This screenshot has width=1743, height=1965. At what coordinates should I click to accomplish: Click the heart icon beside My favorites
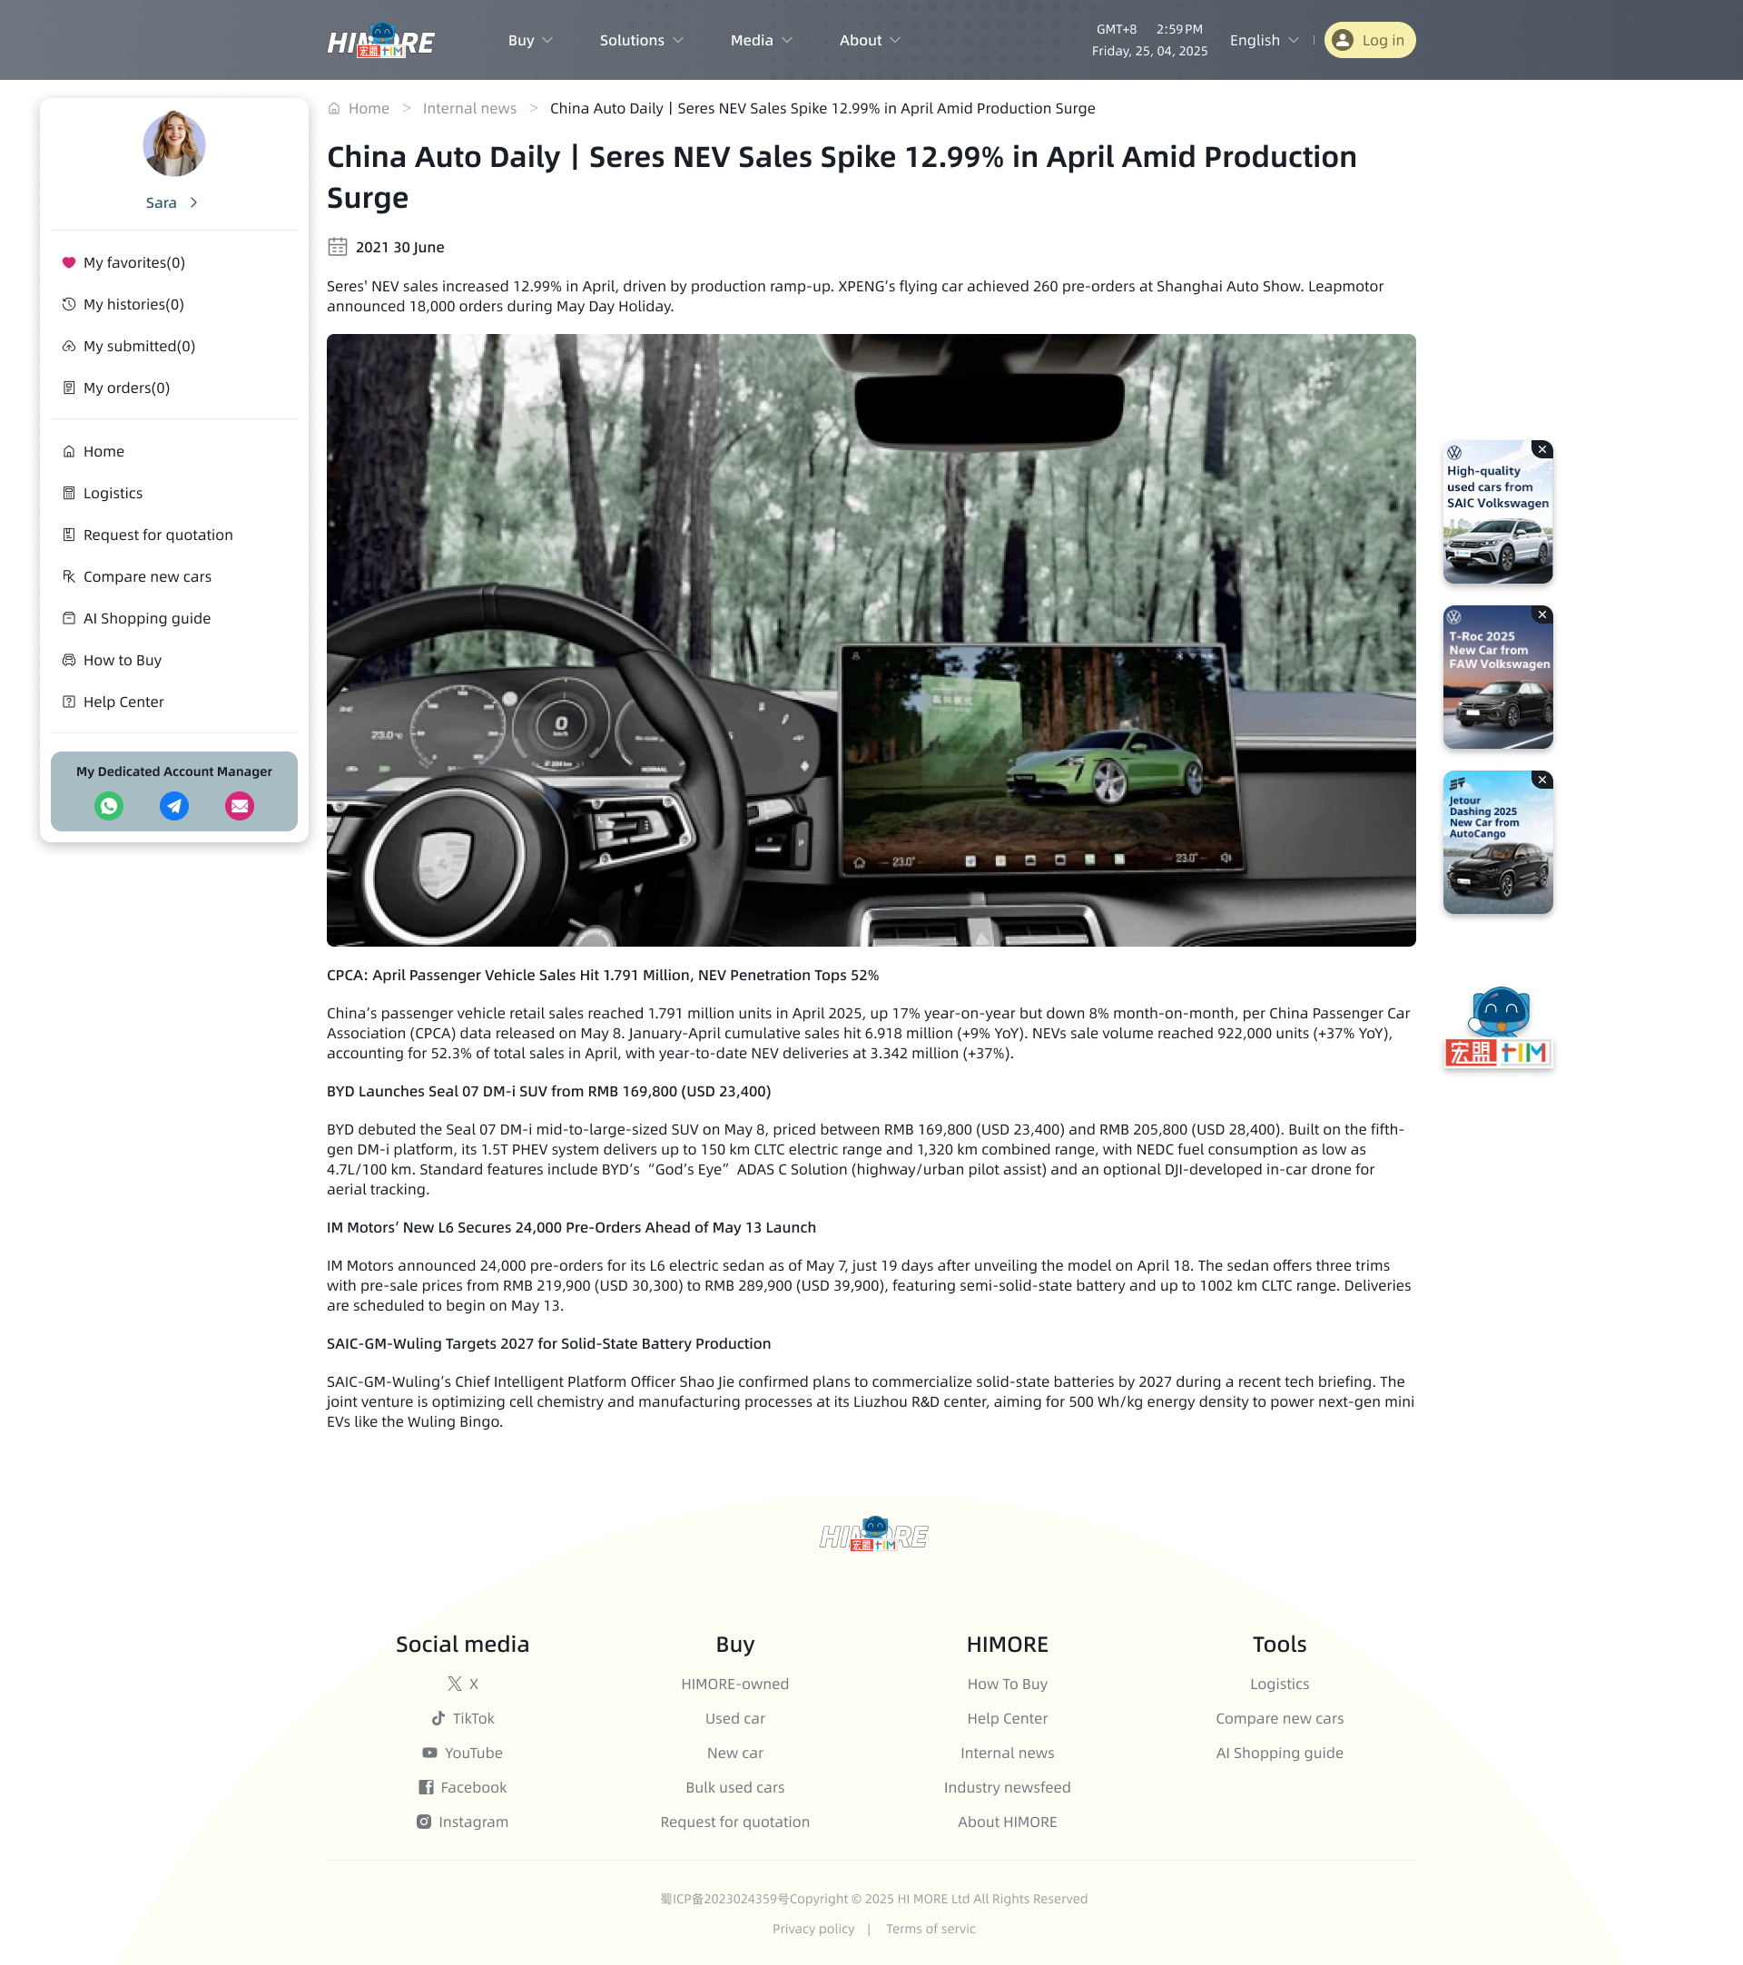69,262
